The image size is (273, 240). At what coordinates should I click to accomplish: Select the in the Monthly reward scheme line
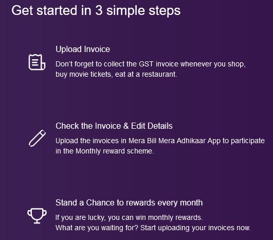tap(105, 151)
